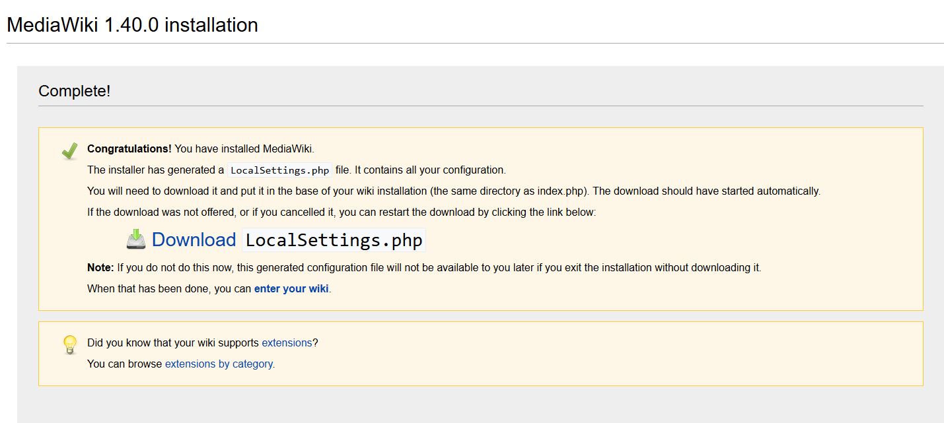Image resolution: width=944 pixels, height=423 pixels.
Task: Click the bold 'Note:' label
Action: [101, 268]
